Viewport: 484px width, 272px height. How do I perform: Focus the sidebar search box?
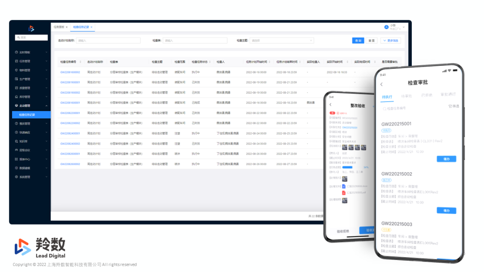31,38
